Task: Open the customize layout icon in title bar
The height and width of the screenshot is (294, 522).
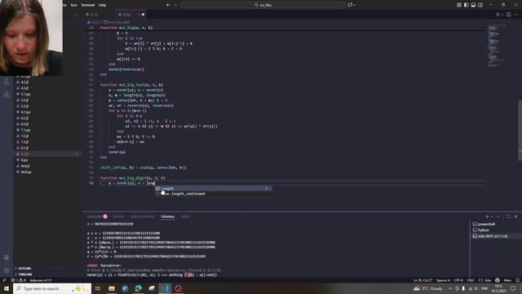Action: (459, 5)
